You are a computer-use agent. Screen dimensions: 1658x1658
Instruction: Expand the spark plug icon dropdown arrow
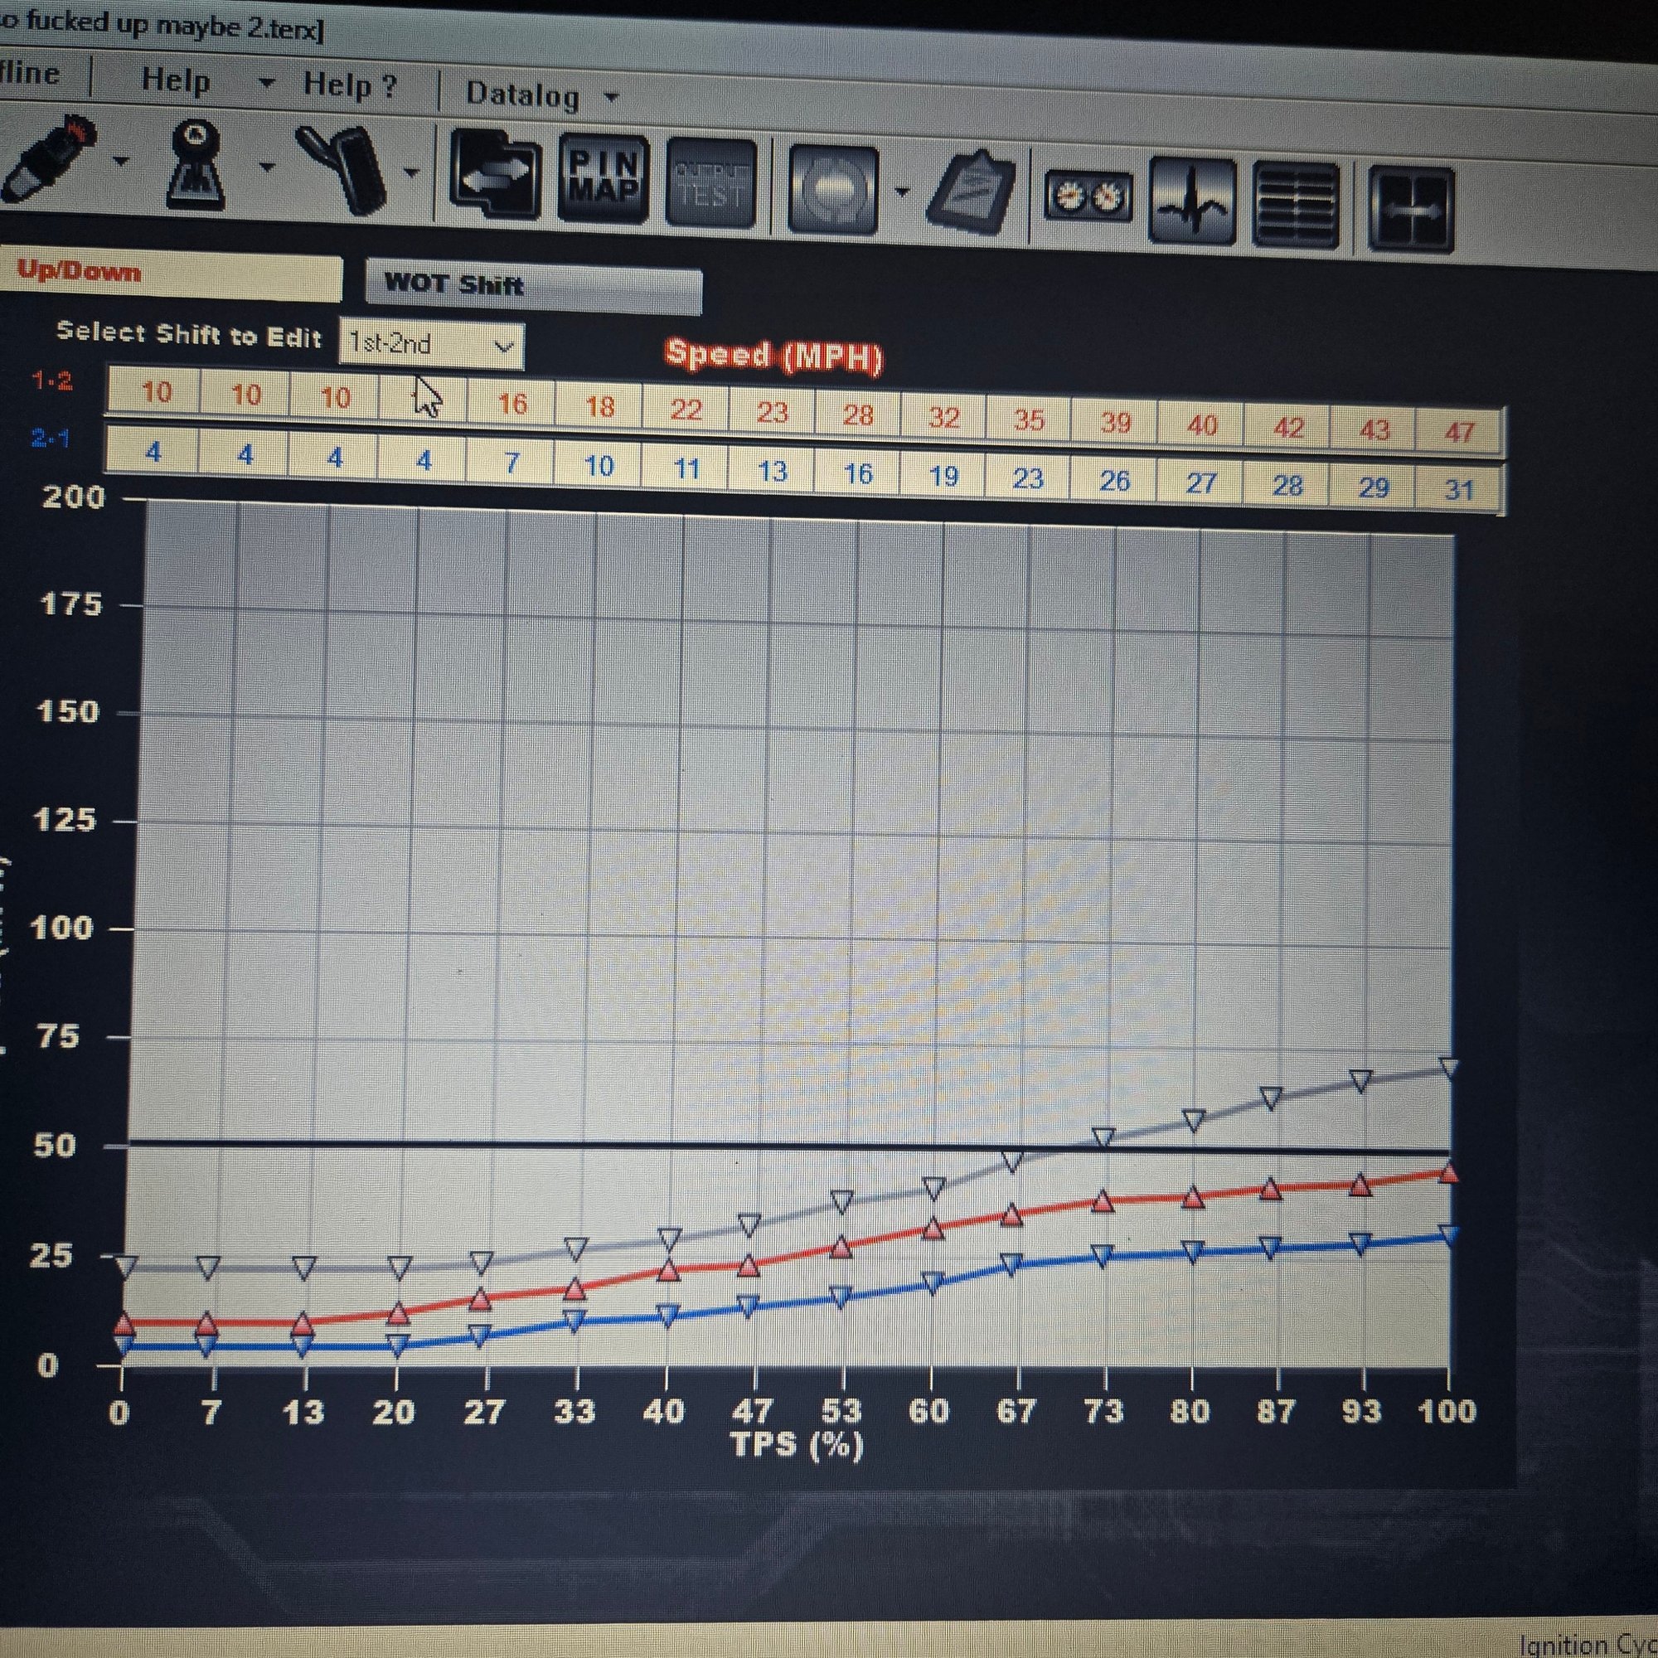(x=121, y=162)
